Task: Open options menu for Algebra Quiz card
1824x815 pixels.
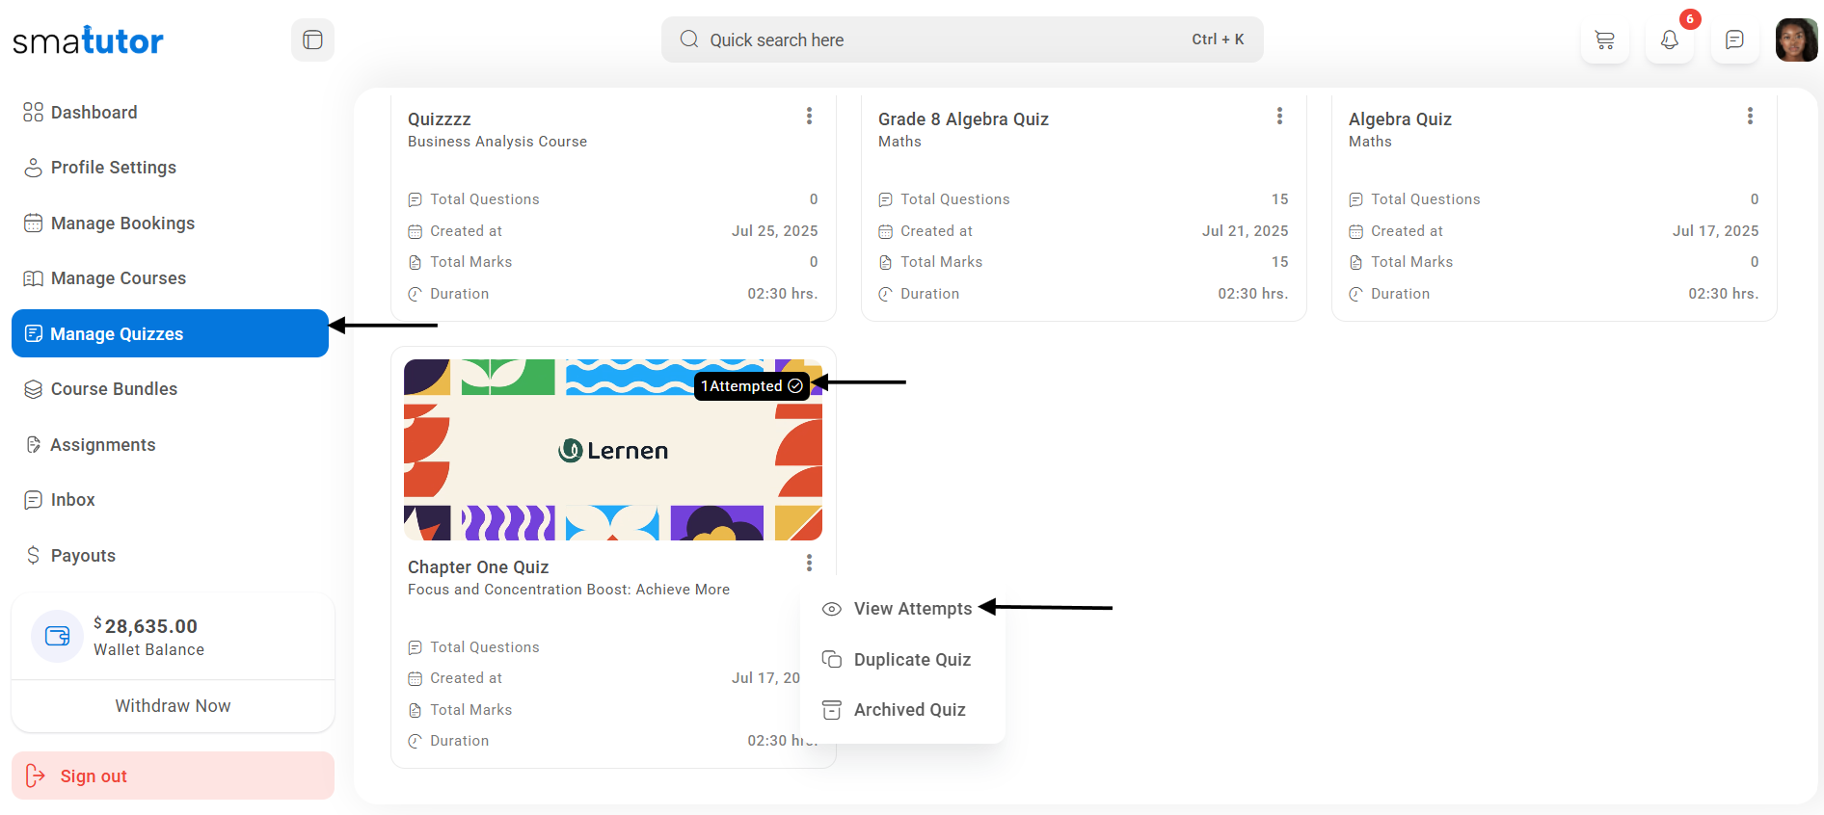Action: pos(1750,117)
